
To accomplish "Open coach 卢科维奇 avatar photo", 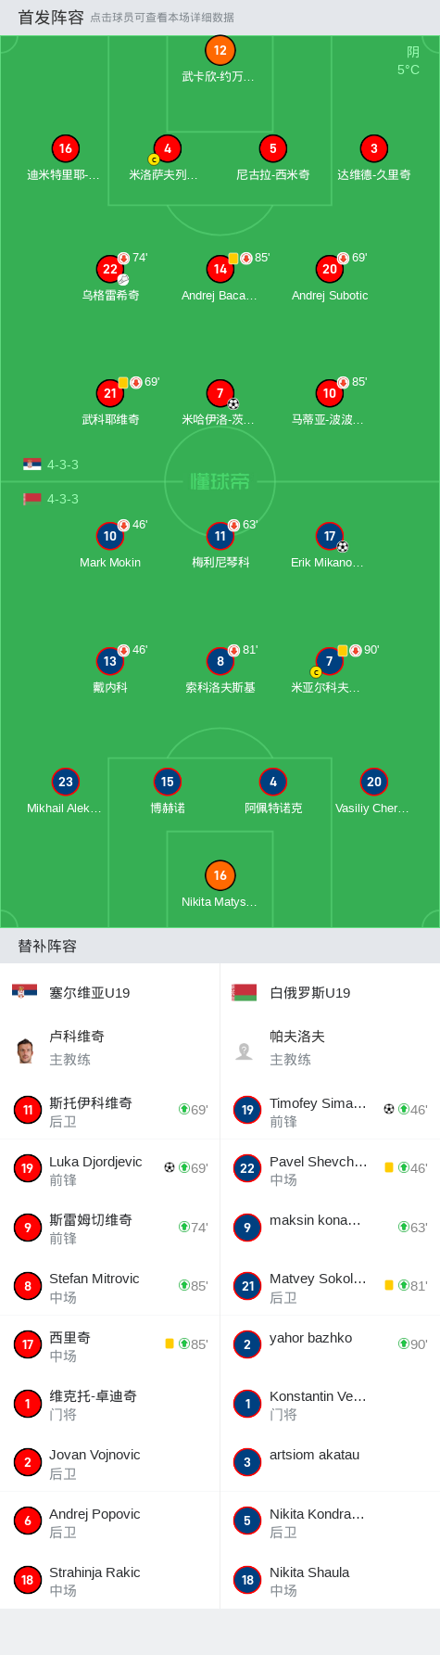I will pyautogui.click(x=25, y=1050).
